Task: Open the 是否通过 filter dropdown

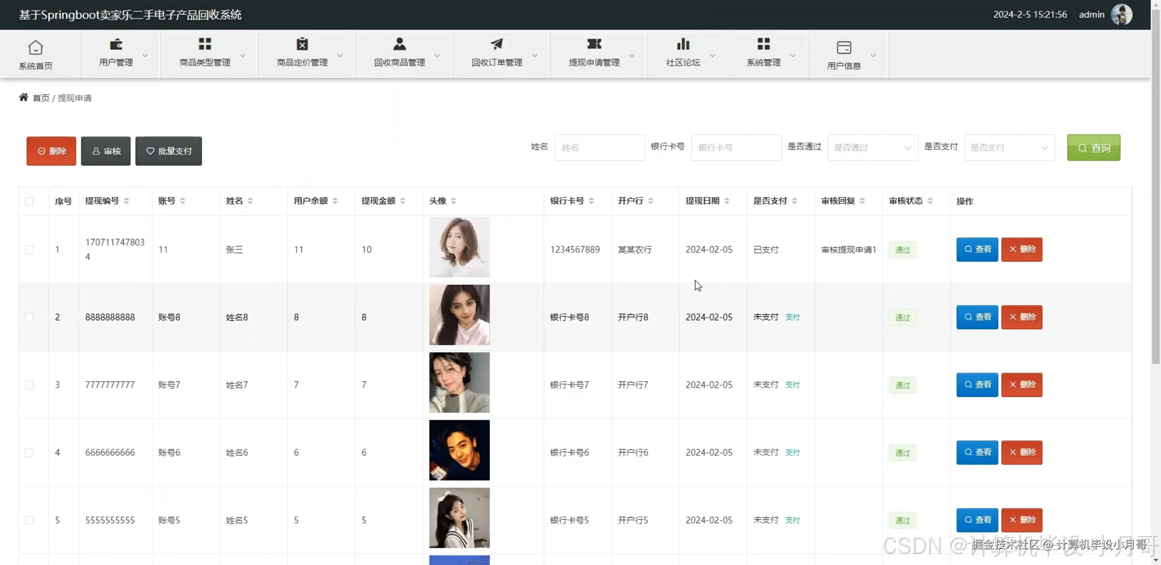Action: 873,148
